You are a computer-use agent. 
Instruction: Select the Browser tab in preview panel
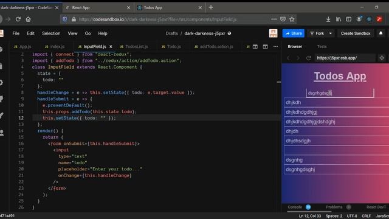295,47
